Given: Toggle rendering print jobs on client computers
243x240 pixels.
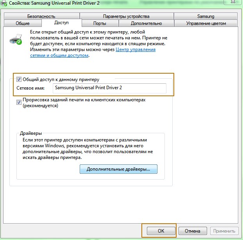Looking at the screenshot, I should (x=19, y=102).
